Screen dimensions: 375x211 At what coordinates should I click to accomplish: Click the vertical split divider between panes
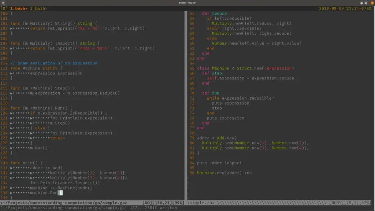(186, 105)
